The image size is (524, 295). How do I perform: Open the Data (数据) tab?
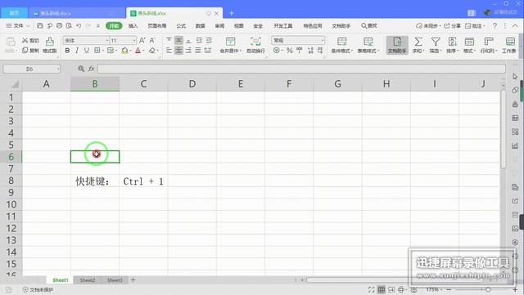click(200, 25)
